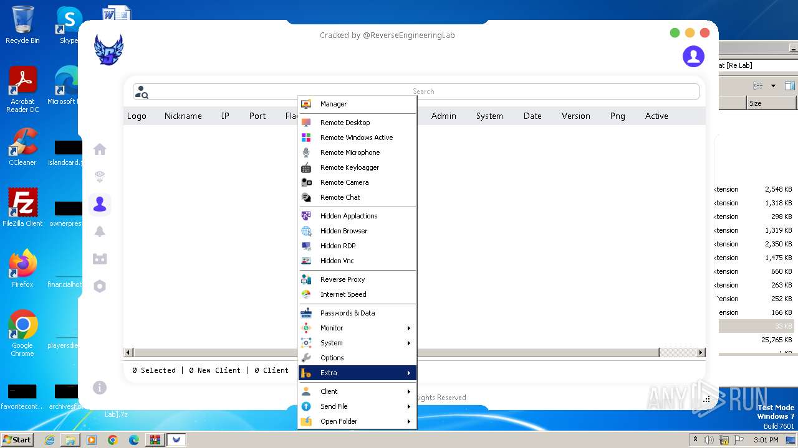Image resolution: width=798 pixels, height=448 pixels.
Task: Open the notifications bell sidebar icon
Action: [x=100, y=231]
